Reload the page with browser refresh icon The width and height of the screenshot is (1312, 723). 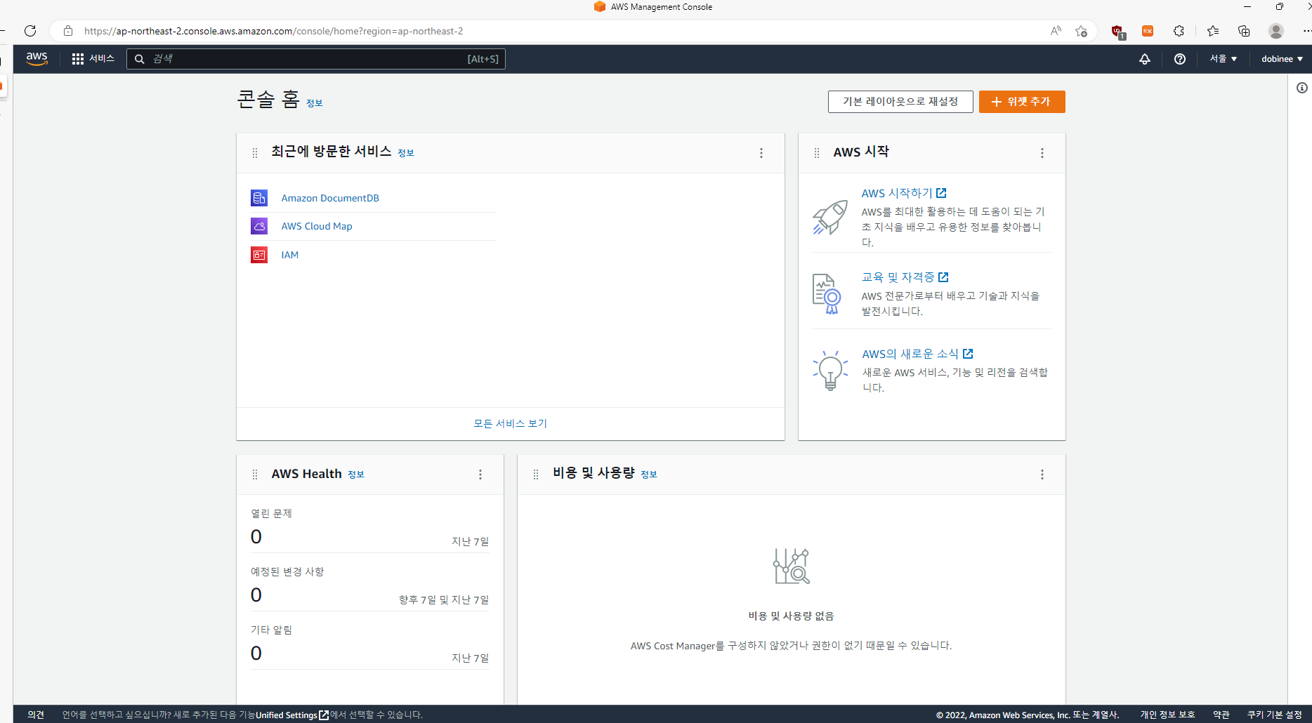30,31
